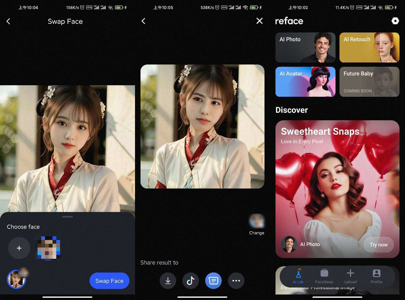The image size is (405, 300).
Task: Open more sharing options
Action: 236,281
